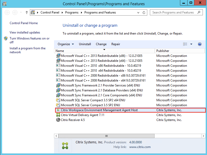
Task: Select Control Panel breadcrumb
Action: 50,12
